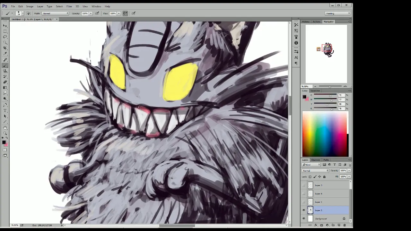Show Layer 1 visibility
Image resolution: width=411 pixels, height=231 pixels.
[x=304, y=202]
